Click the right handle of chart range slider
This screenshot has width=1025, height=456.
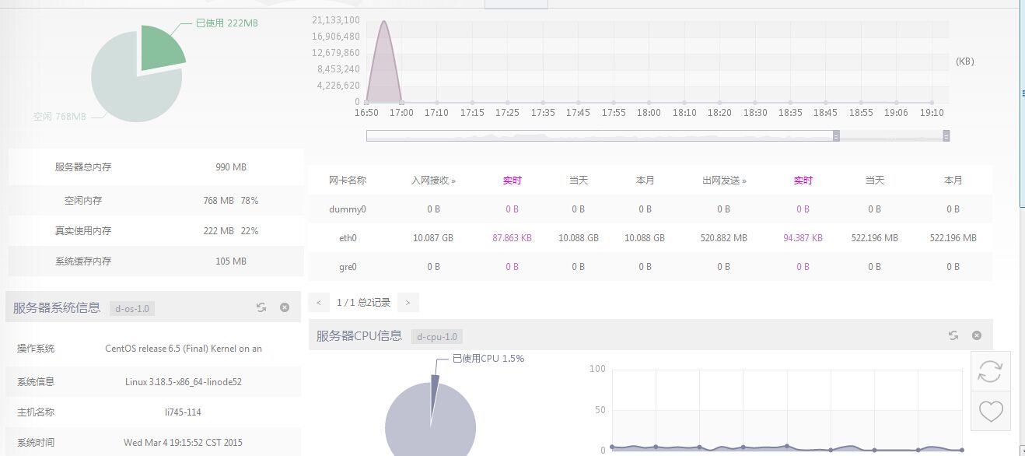(x=946, y=136)
